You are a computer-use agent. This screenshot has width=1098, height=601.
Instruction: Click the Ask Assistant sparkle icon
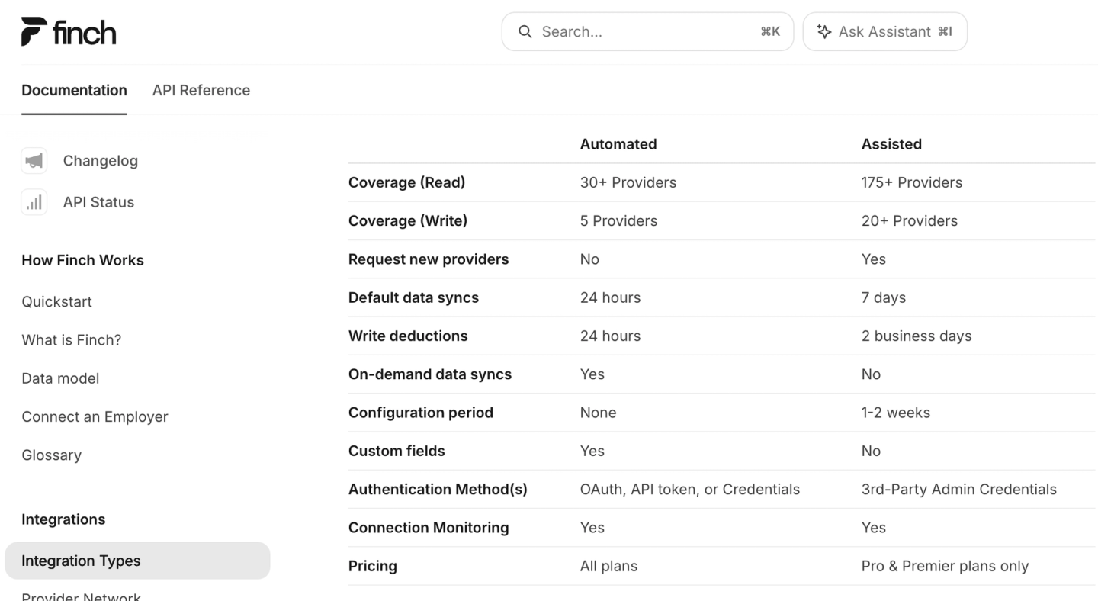click(824, 31)
